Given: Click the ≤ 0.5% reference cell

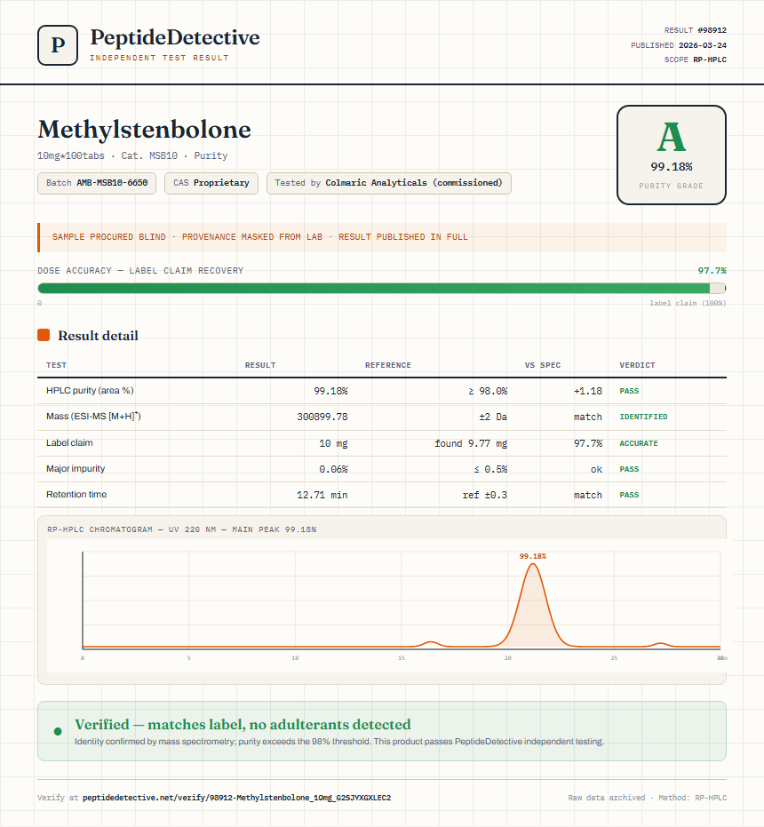Looking at the screenshot, I should tap(490, 469).
